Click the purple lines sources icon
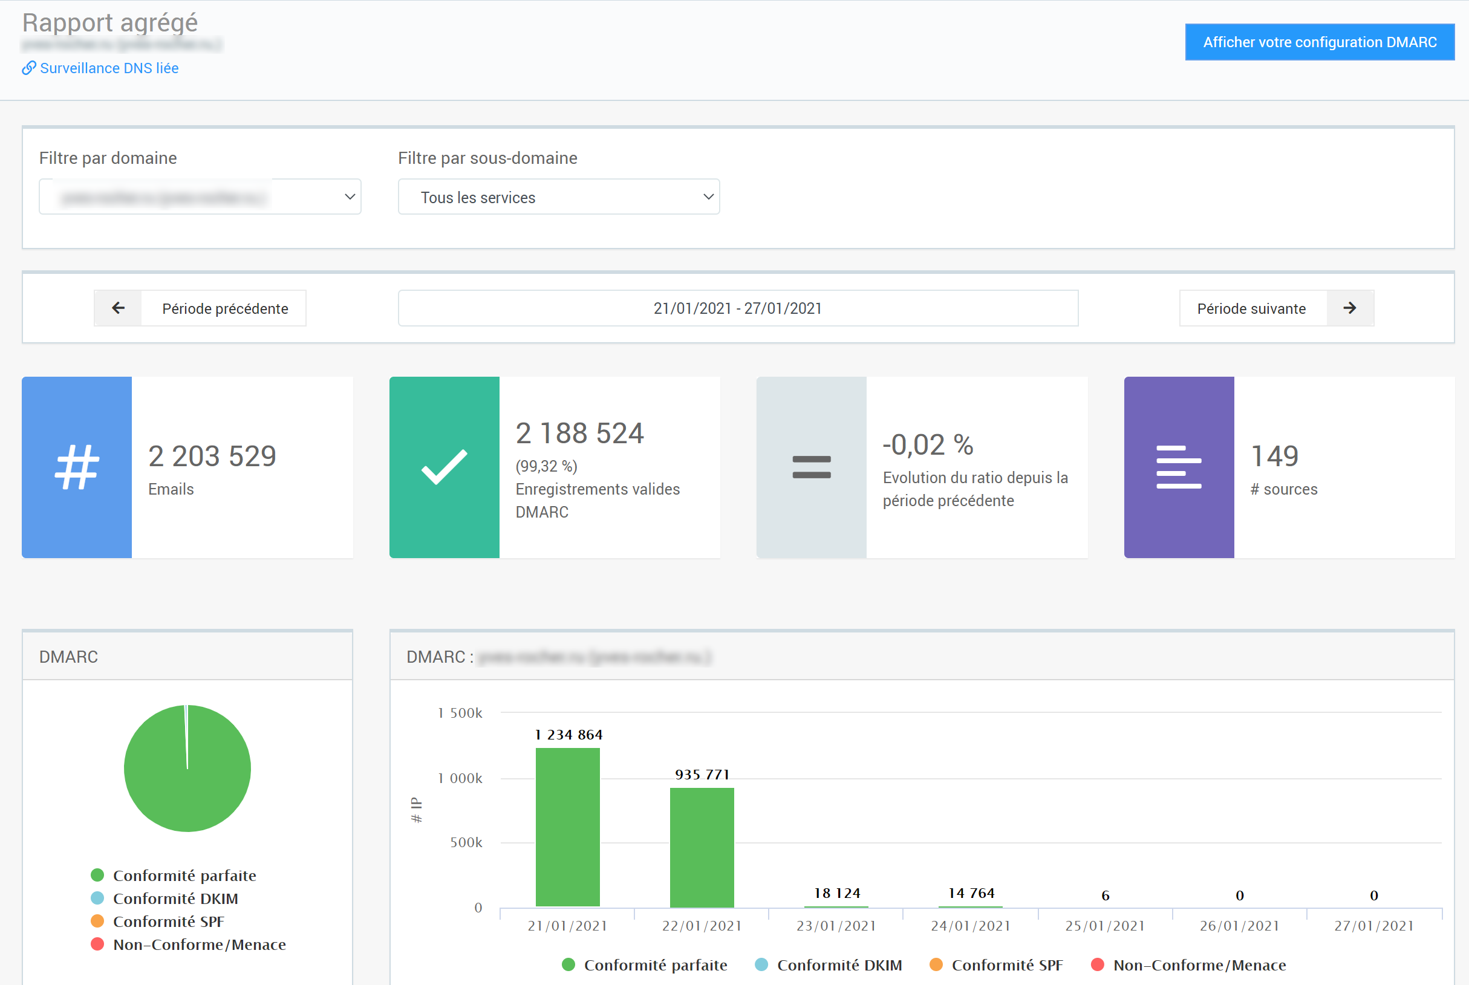The height and width of the screenshot is (985, 1469). pos(1178,467)
